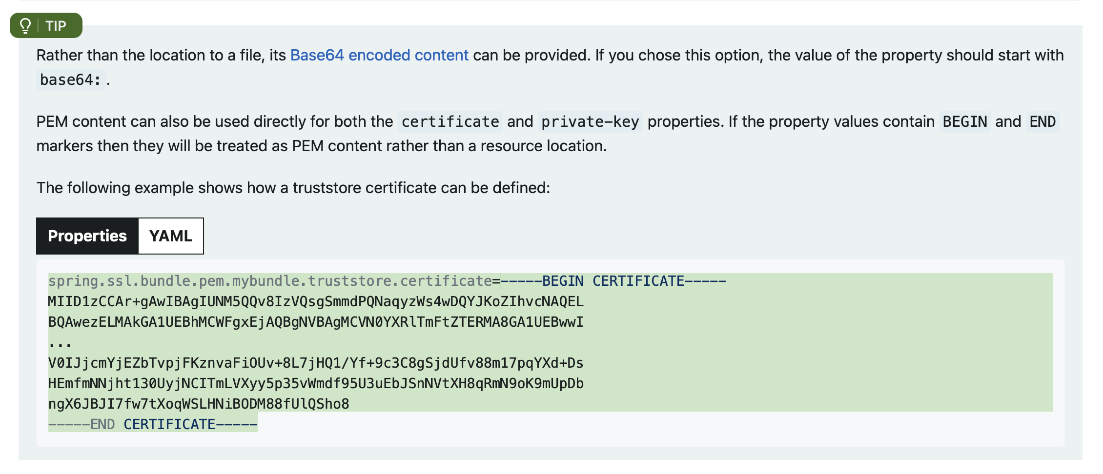Click the END inline code marker
Viewport: 1103px width, 474px height.
(x=1042, y=121)
